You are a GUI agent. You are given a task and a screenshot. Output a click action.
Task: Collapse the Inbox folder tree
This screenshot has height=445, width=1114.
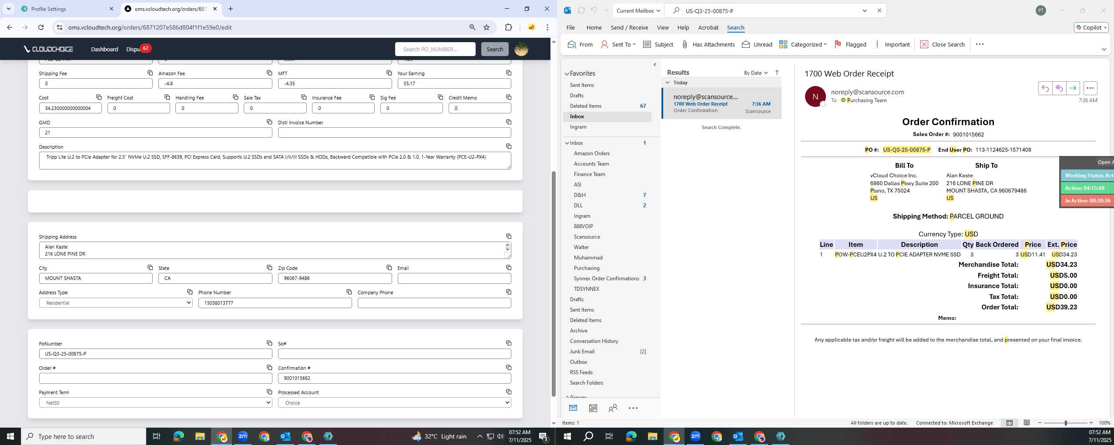pos(567,143)
